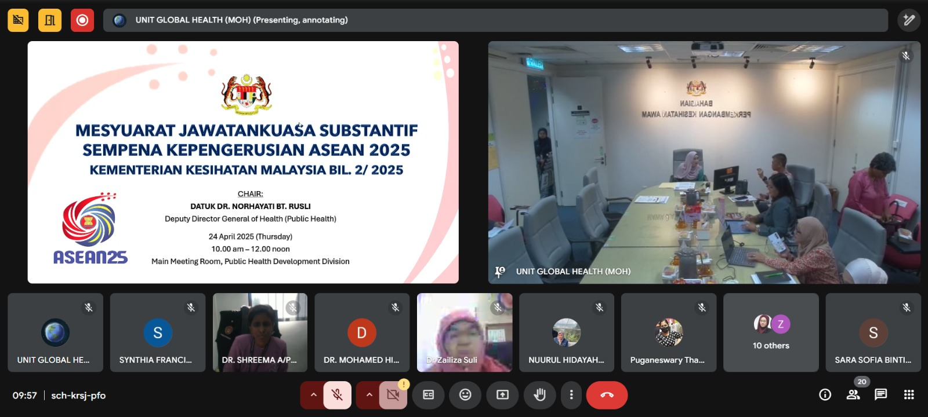
Task: Click the slide title MESYUARAT JAWATANKUASA SUBSTANTIF
Action: tap(246, 130)
